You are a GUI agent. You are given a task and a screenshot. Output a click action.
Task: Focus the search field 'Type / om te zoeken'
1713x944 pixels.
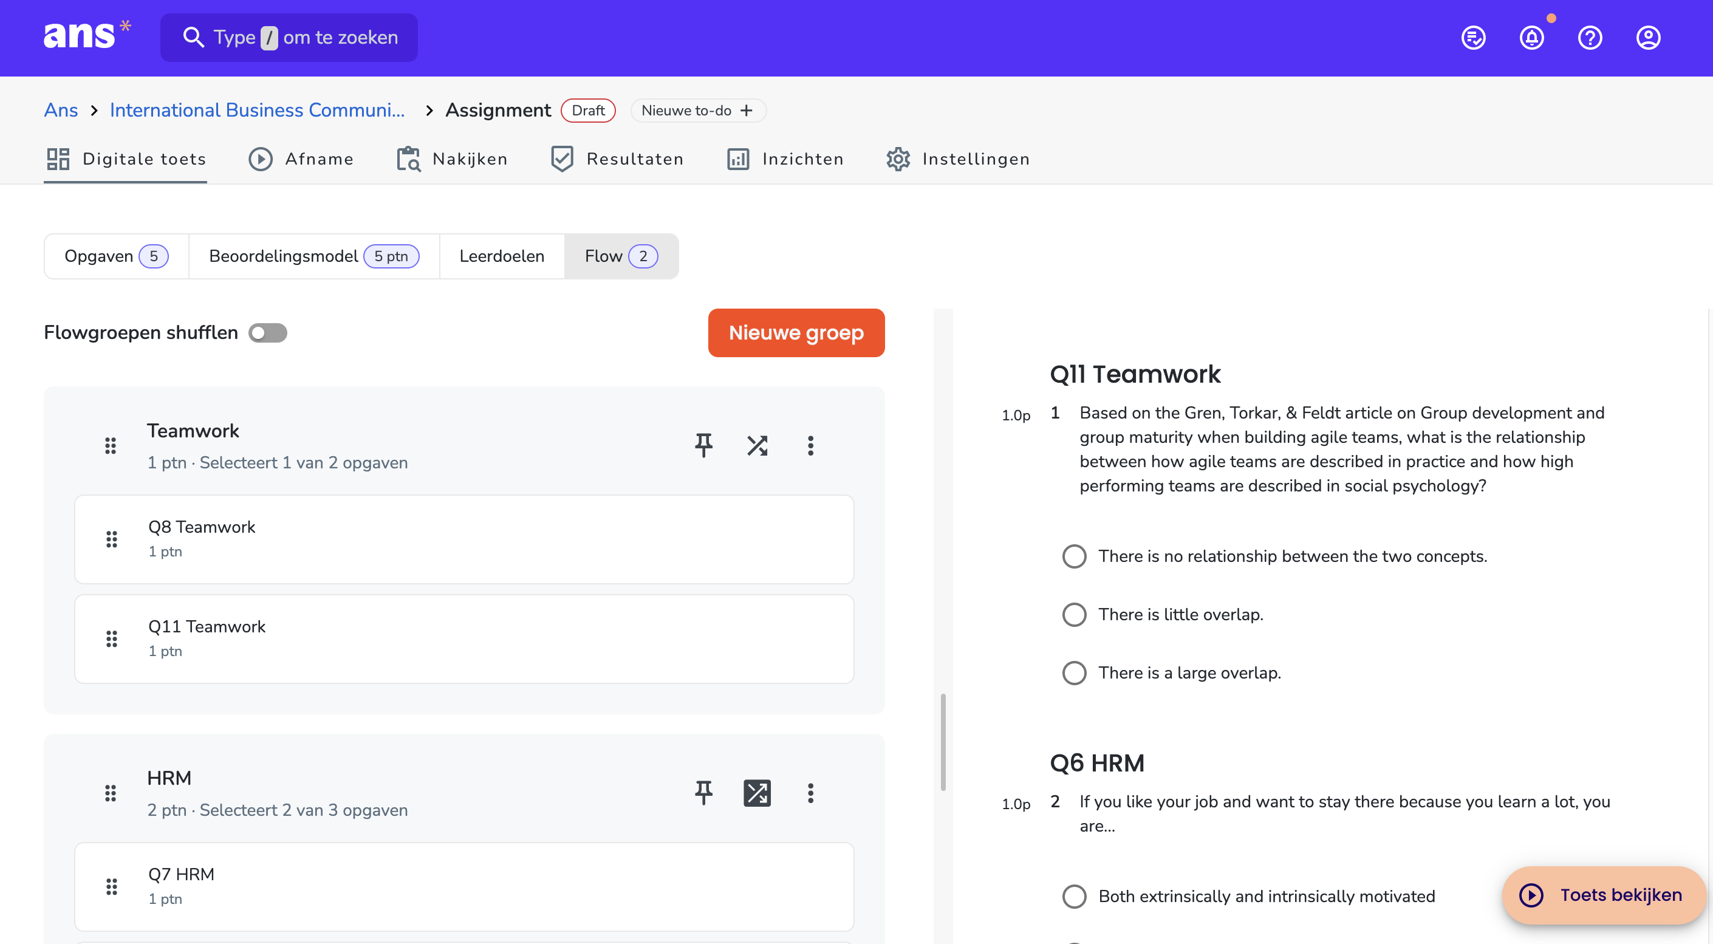coord(289,37)
